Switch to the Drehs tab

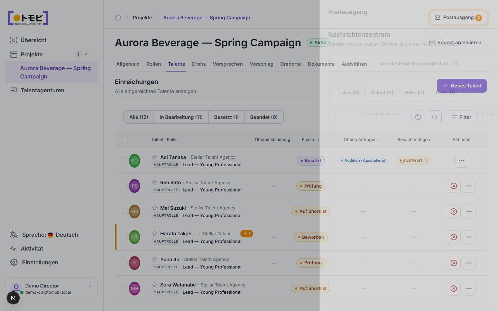pyautogui.click(x=199, y=64)
